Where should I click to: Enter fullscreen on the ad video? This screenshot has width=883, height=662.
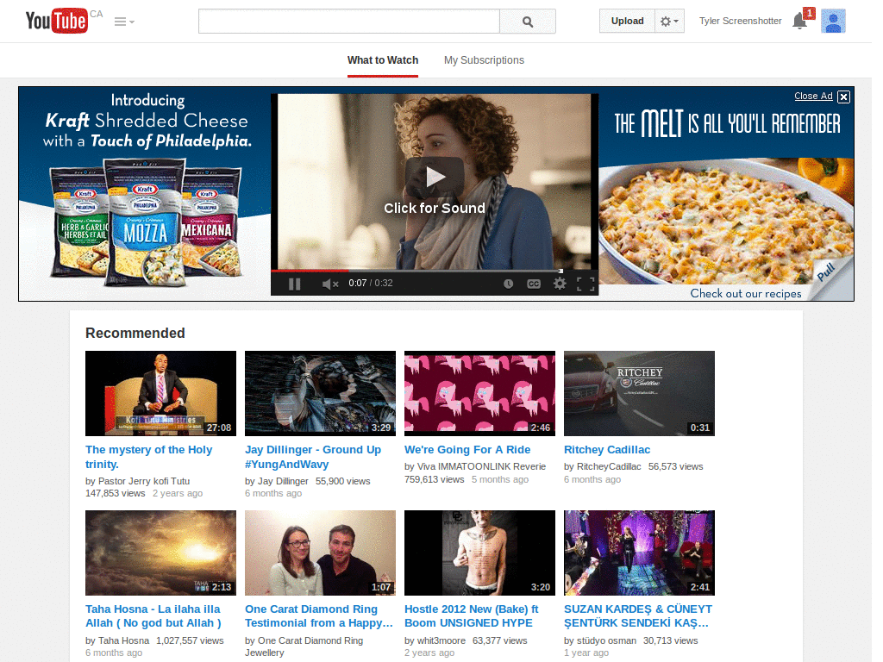coord(586,284)
